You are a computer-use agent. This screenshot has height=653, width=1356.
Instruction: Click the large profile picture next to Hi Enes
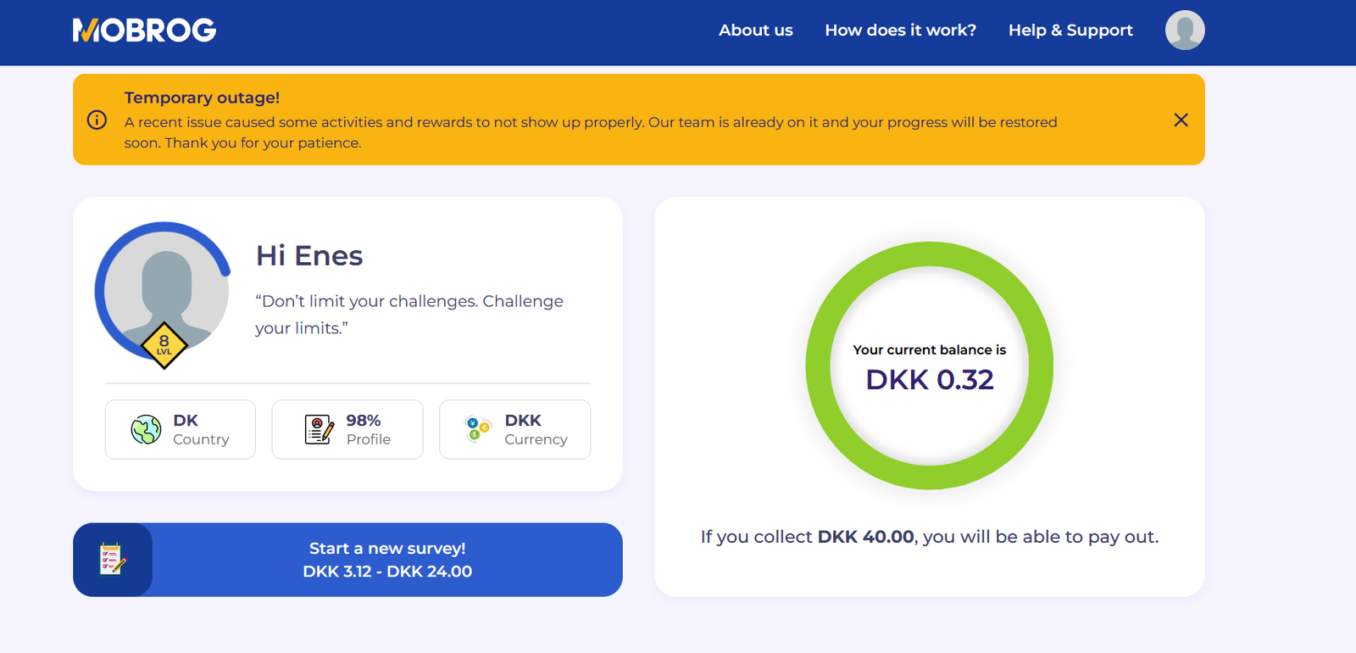point(165,288)
